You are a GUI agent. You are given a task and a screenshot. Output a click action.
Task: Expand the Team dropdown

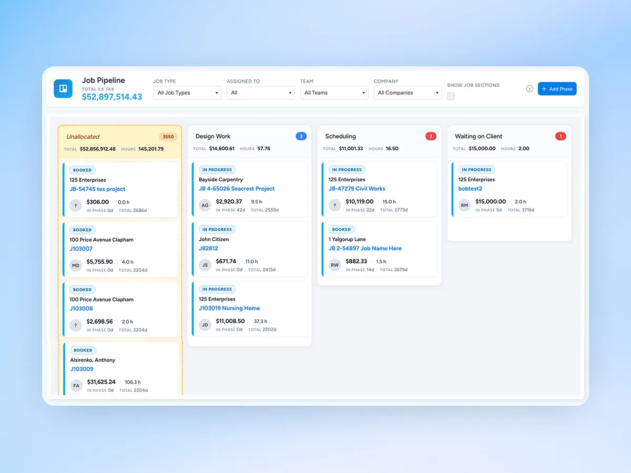(x=334, y=93)
